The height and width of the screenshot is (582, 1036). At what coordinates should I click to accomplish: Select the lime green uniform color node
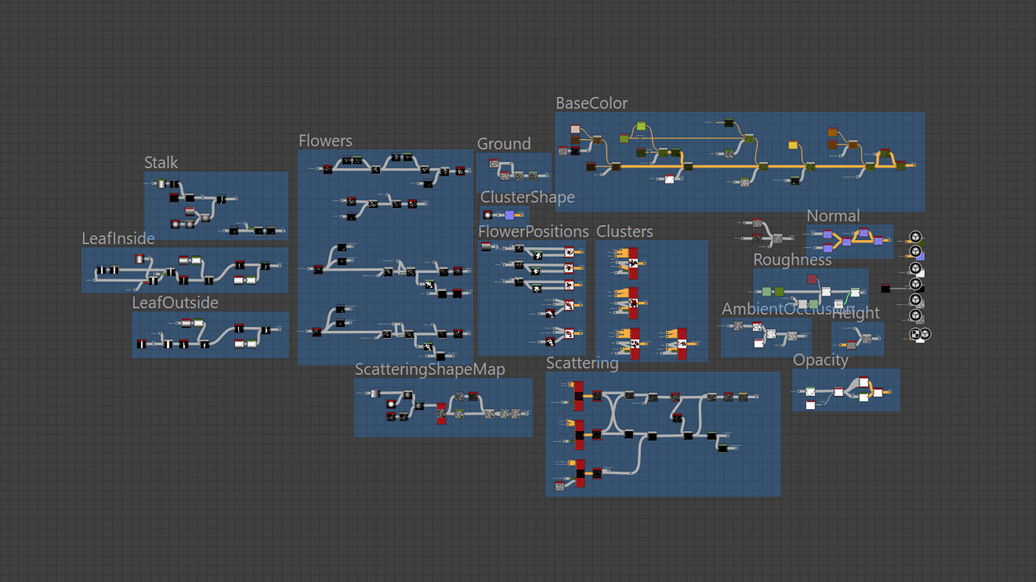(x=641, y=126)
